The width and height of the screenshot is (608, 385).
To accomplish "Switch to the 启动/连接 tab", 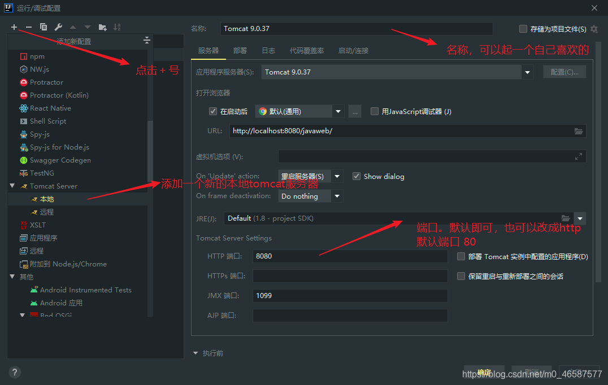I will pyautogui.click(x=353, y=51).
